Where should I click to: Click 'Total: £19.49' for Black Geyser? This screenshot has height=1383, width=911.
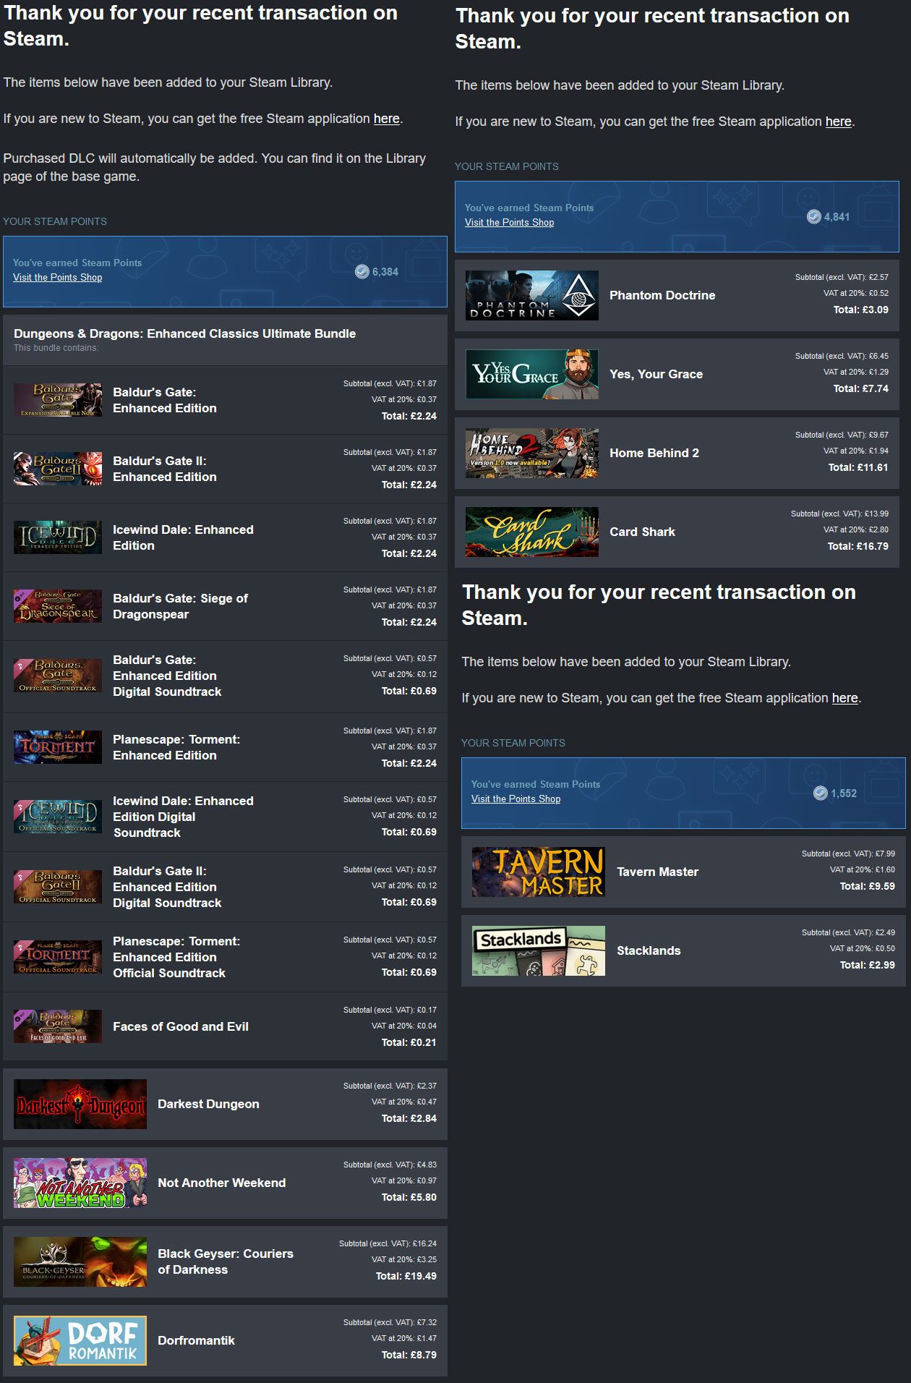click(406, 1276)
